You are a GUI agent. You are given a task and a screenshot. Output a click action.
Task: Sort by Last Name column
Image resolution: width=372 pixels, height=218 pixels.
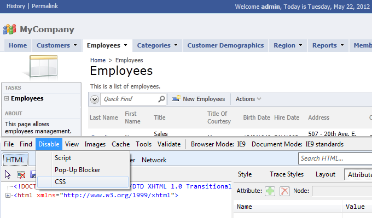pos(104,117)
